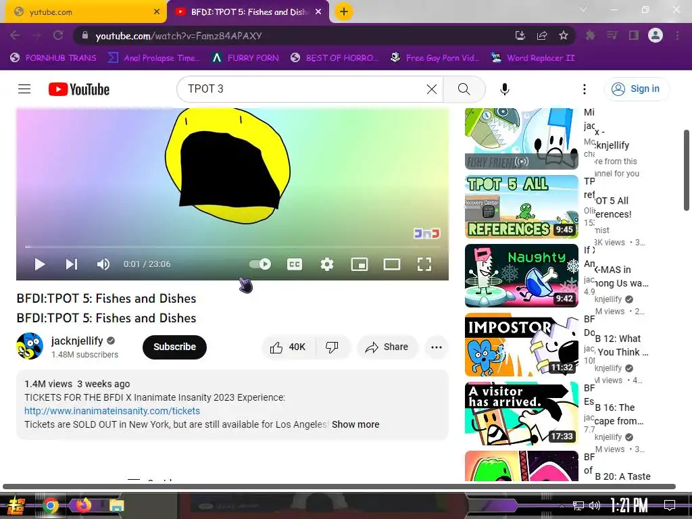
Task: Open 'A visitor has arrived' video thumbnail
Action: coord(521,413)
